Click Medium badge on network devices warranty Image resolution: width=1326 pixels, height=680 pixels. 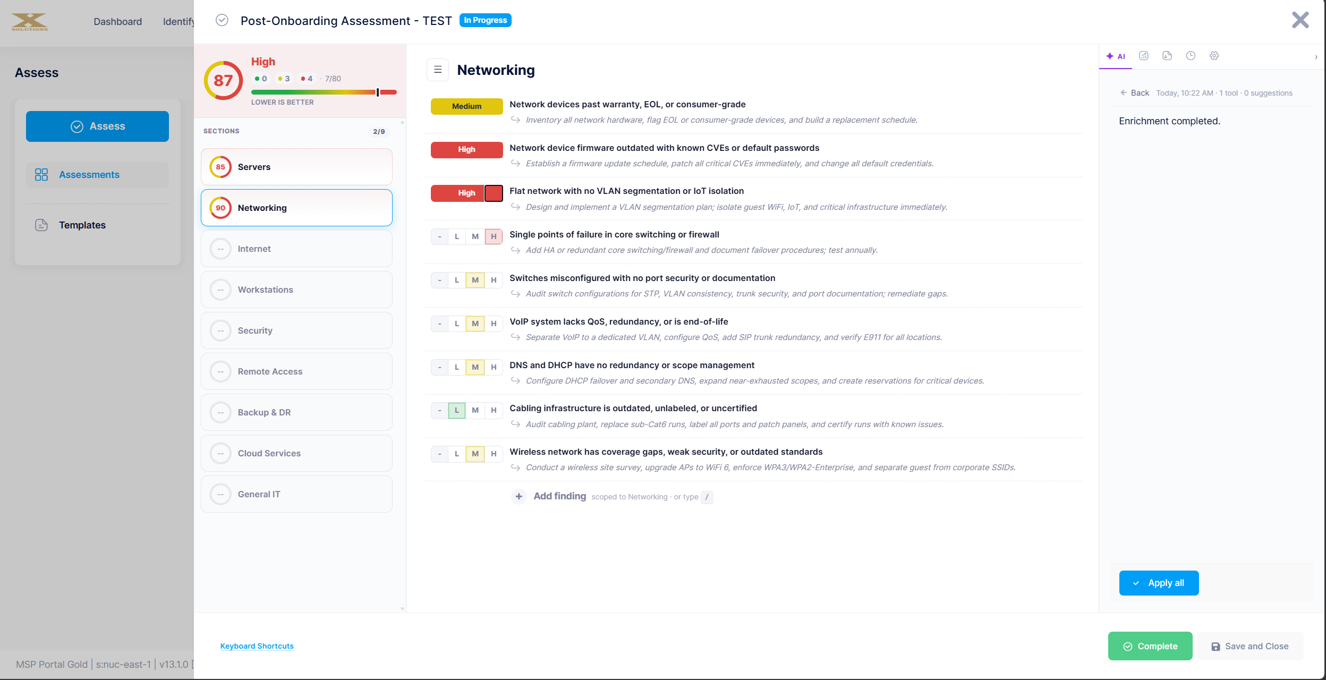click(x=466, y=106)
